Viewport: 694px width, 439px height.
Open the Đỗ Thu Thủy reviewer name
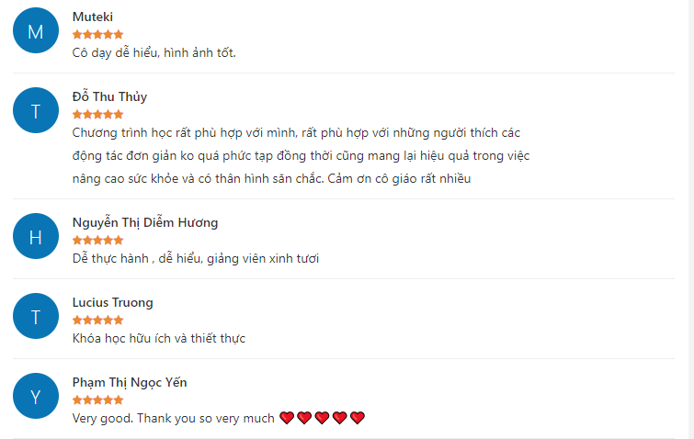pyautogui.click(x=109, y=96)
